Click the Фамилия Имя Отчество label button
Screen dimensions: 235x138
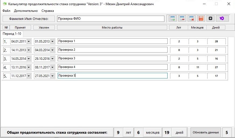tap(29, 19)
